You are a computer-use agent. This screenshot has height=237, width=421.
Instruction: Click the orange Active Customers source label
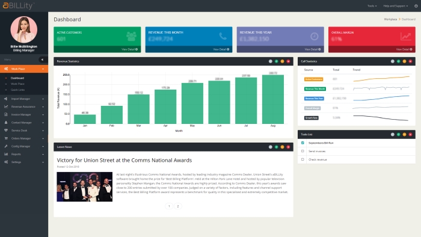pos(313,79)
